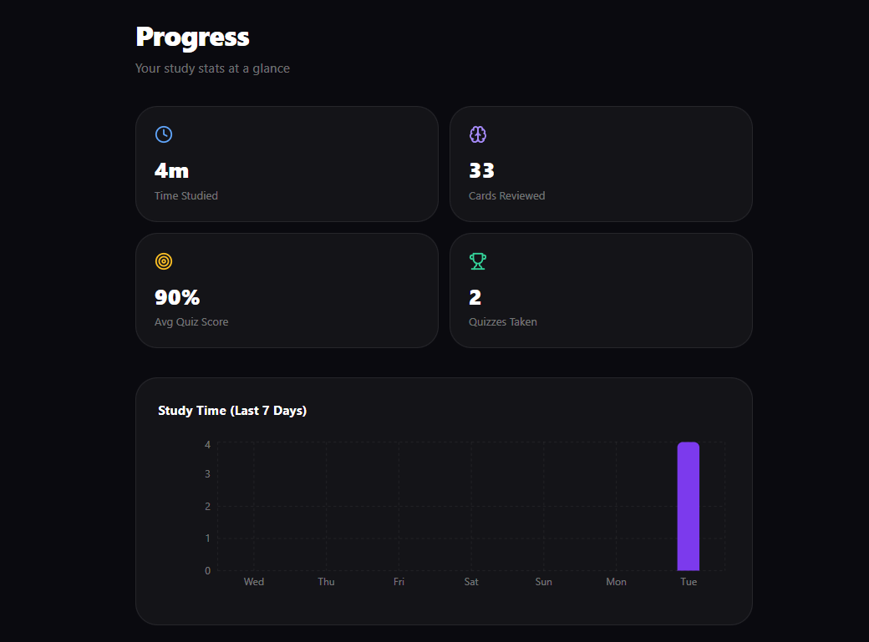Click the 'Your study stats at a glance' subtitle
This screenshot has height=642, width=869.
(212, 68)
